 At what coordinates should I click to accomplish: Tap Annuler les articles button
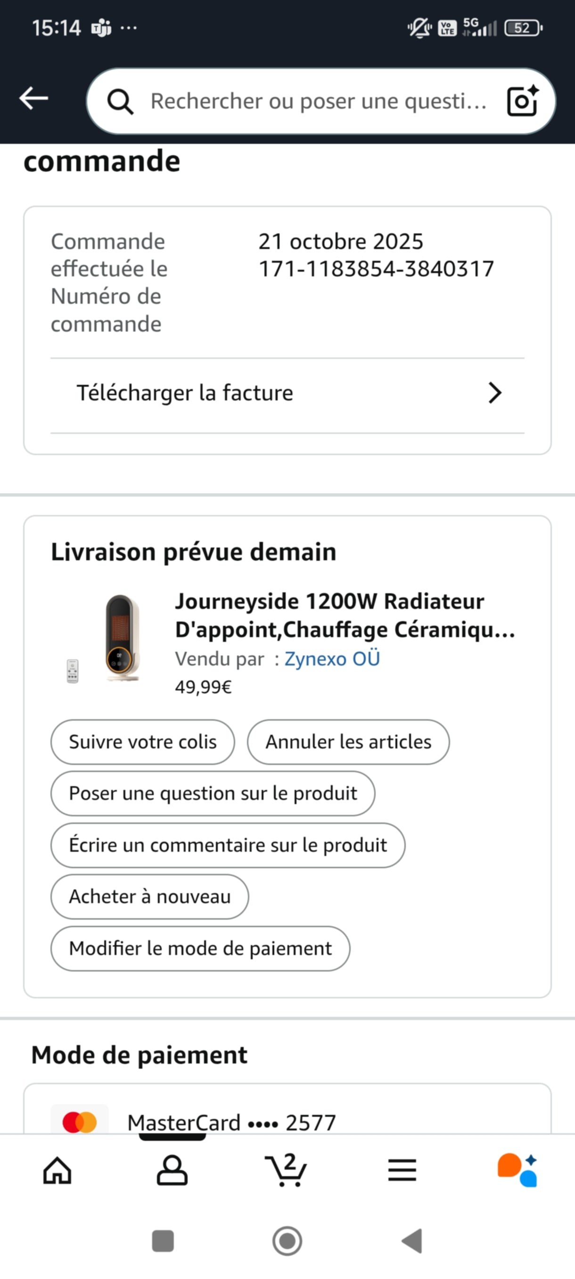[x=348, y=742]
